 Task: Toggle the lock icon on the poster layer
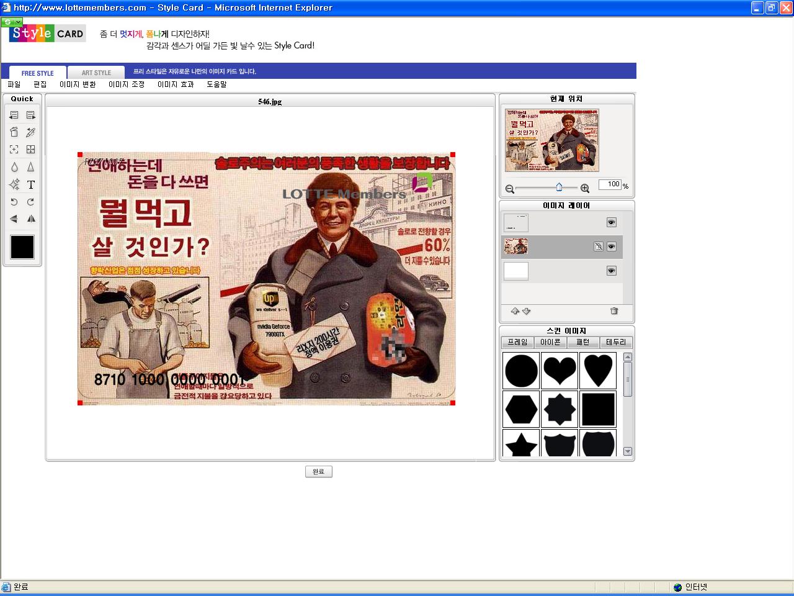tap(599, 246)
